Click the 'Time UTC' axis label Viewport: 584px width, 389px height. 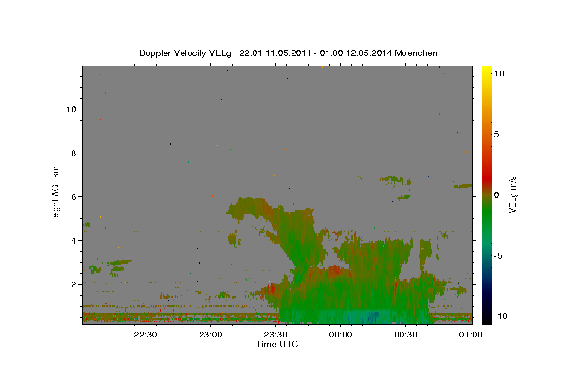pos(277,344)
